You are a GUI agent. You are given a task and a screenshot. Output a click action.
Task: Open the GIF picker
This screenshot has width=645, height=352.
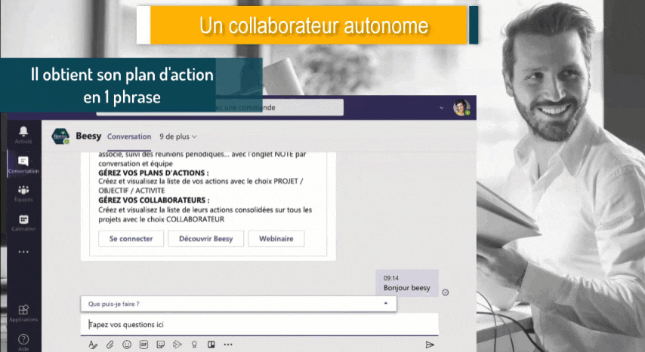[144, 344]
